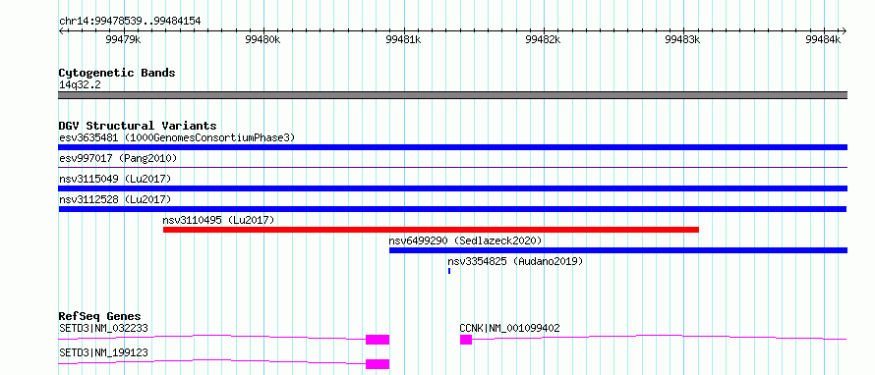Image resolution: width=875 pixels, height=375 pixels.
Task: Select the tiny blue nsv3354825 variant mark
Action: click(449, 271)
